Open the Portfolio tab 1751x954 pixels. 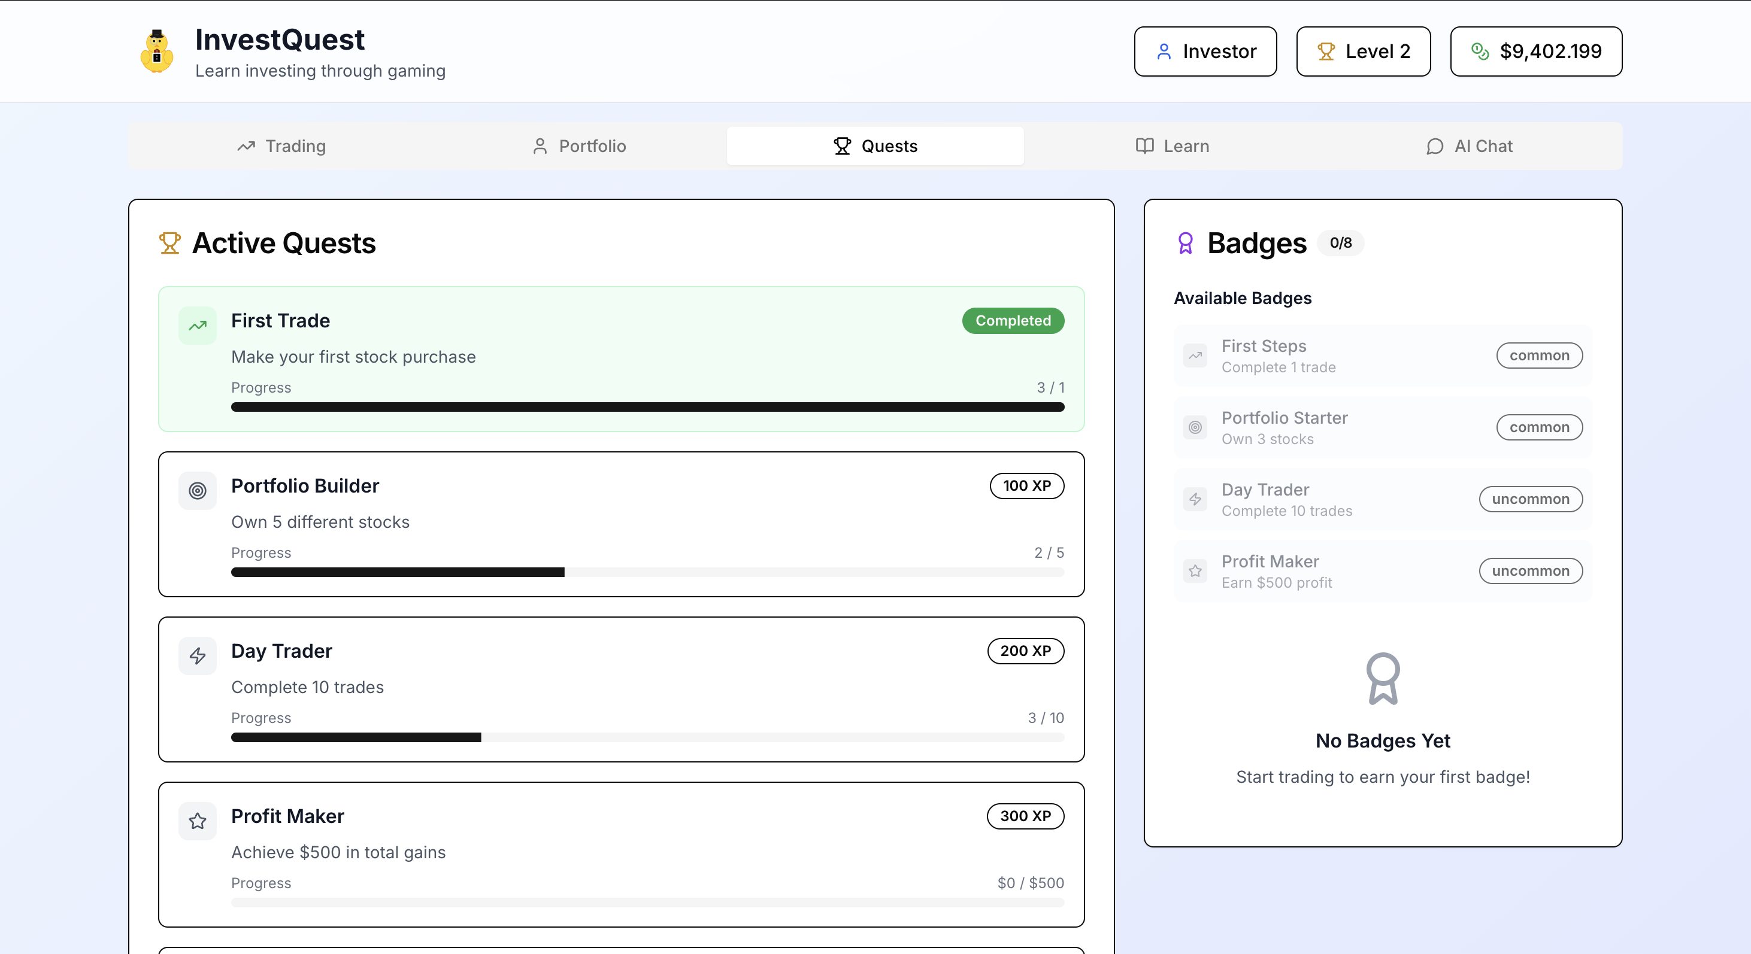tap(578, 146)
